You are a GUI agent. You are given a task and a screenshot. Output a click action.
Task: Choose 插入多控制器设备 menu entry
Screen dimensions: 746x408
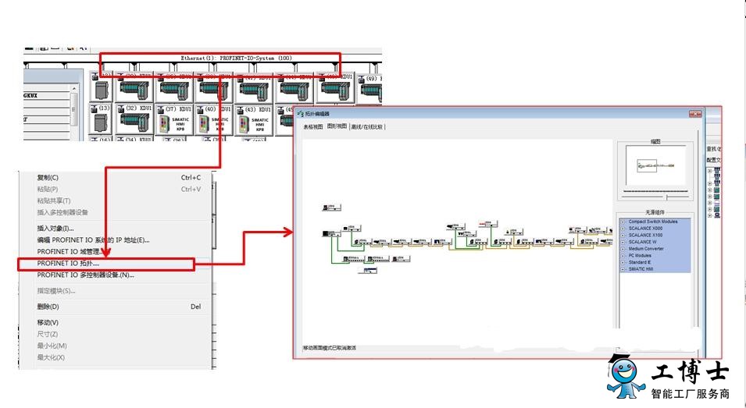[x=62, y=212]
